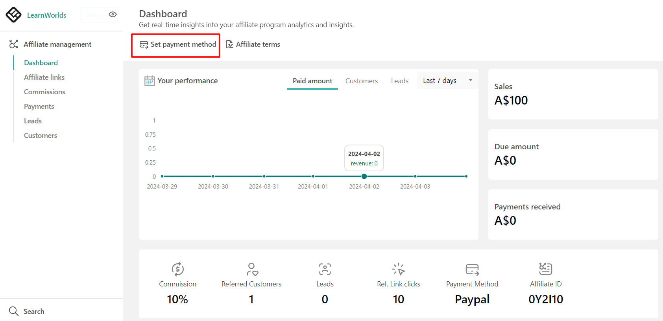Open the Last 7 days dropdown

448,81
